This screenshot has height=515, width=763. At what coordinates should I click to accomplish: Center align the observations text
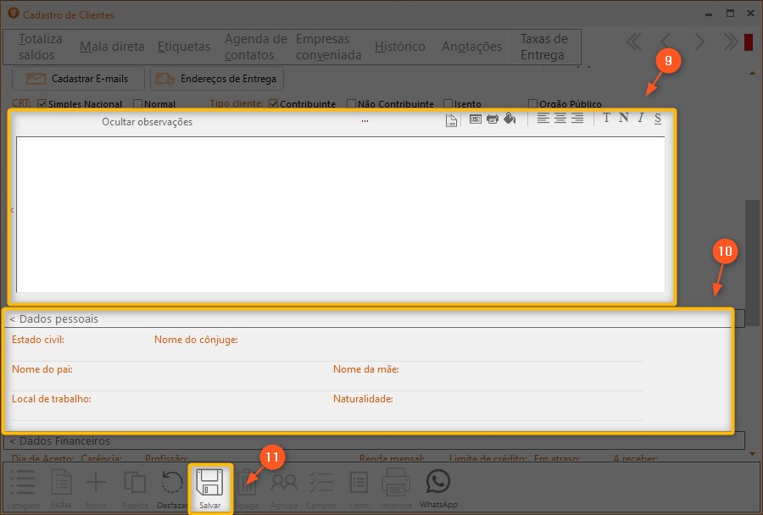(x=560, y=119)
